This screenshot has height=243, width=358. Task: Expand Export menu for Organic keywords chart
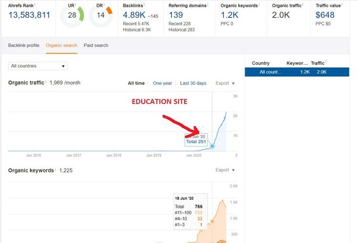pyautogui.click(x=225, y=170)
